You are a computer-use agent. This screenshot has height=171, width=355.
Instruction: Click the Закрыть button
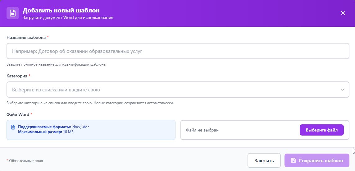[x=264, y=160]
